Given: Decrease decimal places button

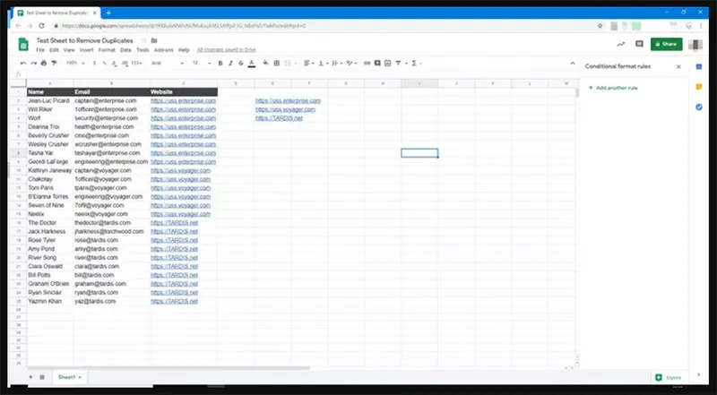Looking at the screenshot, I should pyautogui.click(x=115, y=63).
